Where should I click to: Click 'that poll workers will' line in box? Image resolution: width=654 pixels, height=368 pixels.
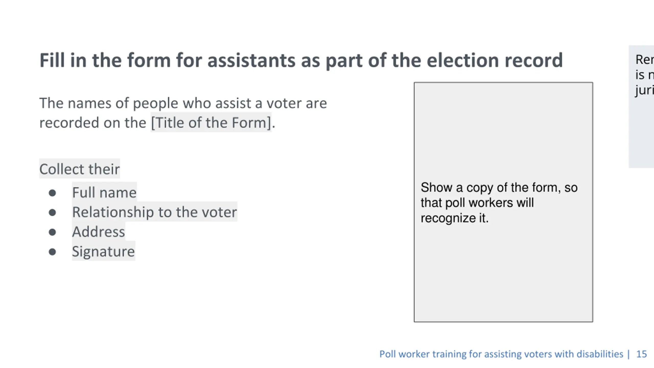[x=477, y=203]
